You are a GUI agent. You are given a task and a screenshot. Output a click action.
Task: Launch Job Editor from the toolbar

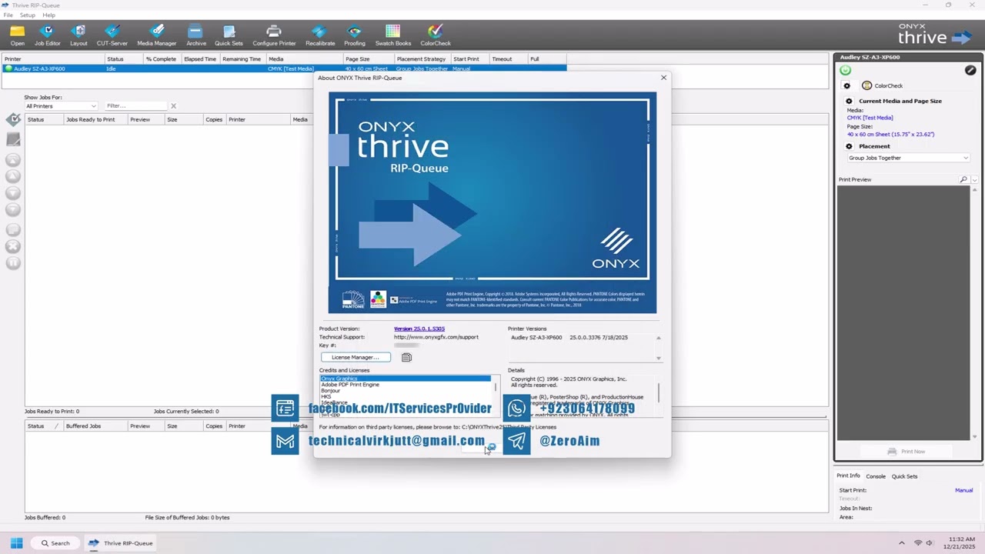coord(47,35)
